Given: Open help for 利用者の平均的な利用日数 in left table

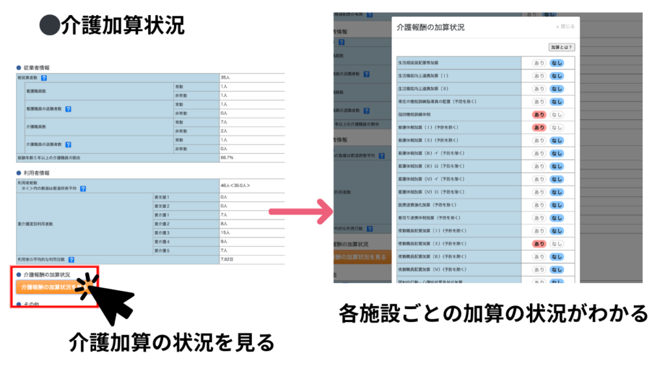Looking at the screenshot, I should point(71,260).
